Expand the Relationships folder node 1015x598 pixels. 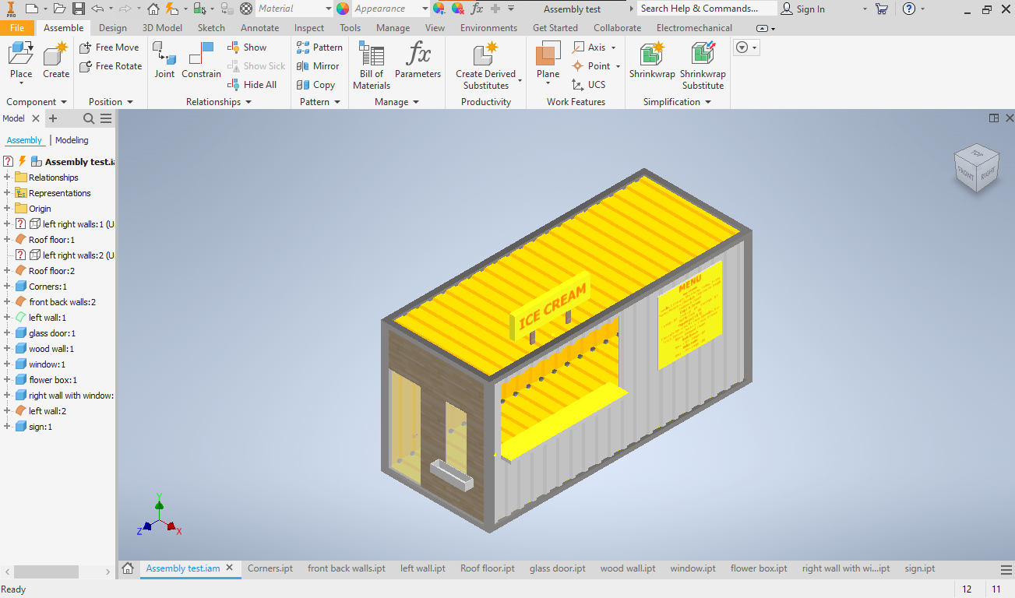pyautogui.click(x=7, y=178)
